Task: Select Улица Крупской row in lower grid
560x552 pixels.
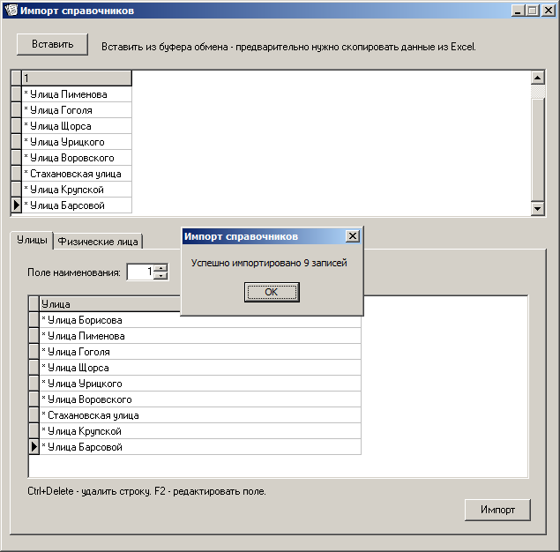Action: pos(199,431)
